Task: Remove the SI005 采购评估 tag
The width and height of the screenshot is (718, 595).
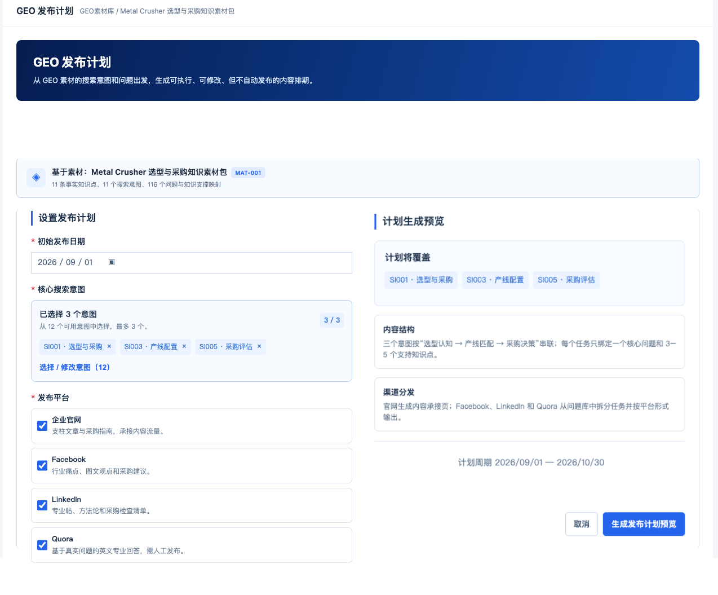Action: click(259, 346)
